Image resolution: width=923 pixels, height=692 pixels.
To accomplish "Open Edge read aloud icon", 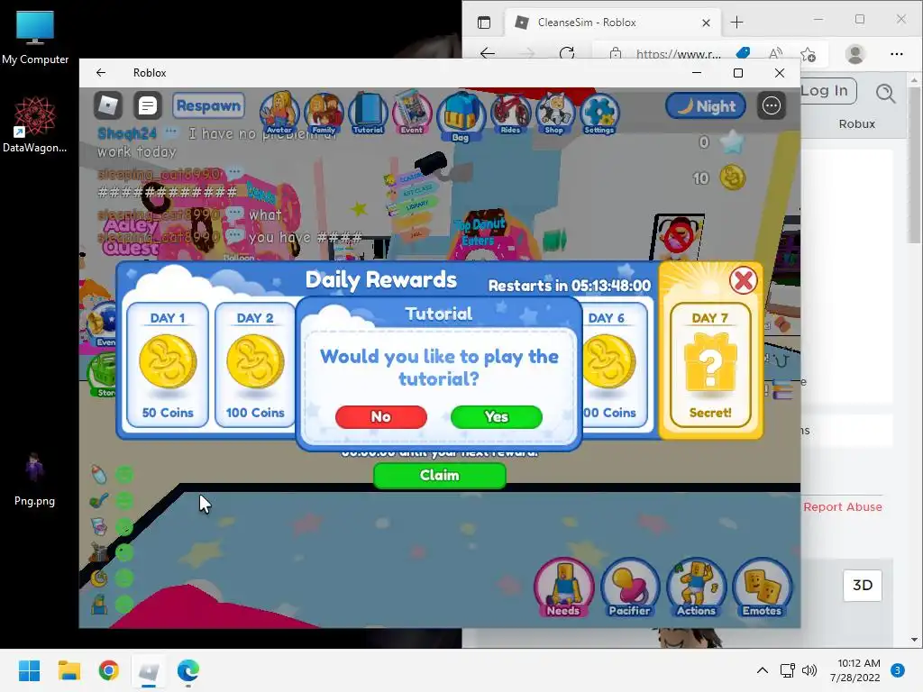I will coord(776,54).
